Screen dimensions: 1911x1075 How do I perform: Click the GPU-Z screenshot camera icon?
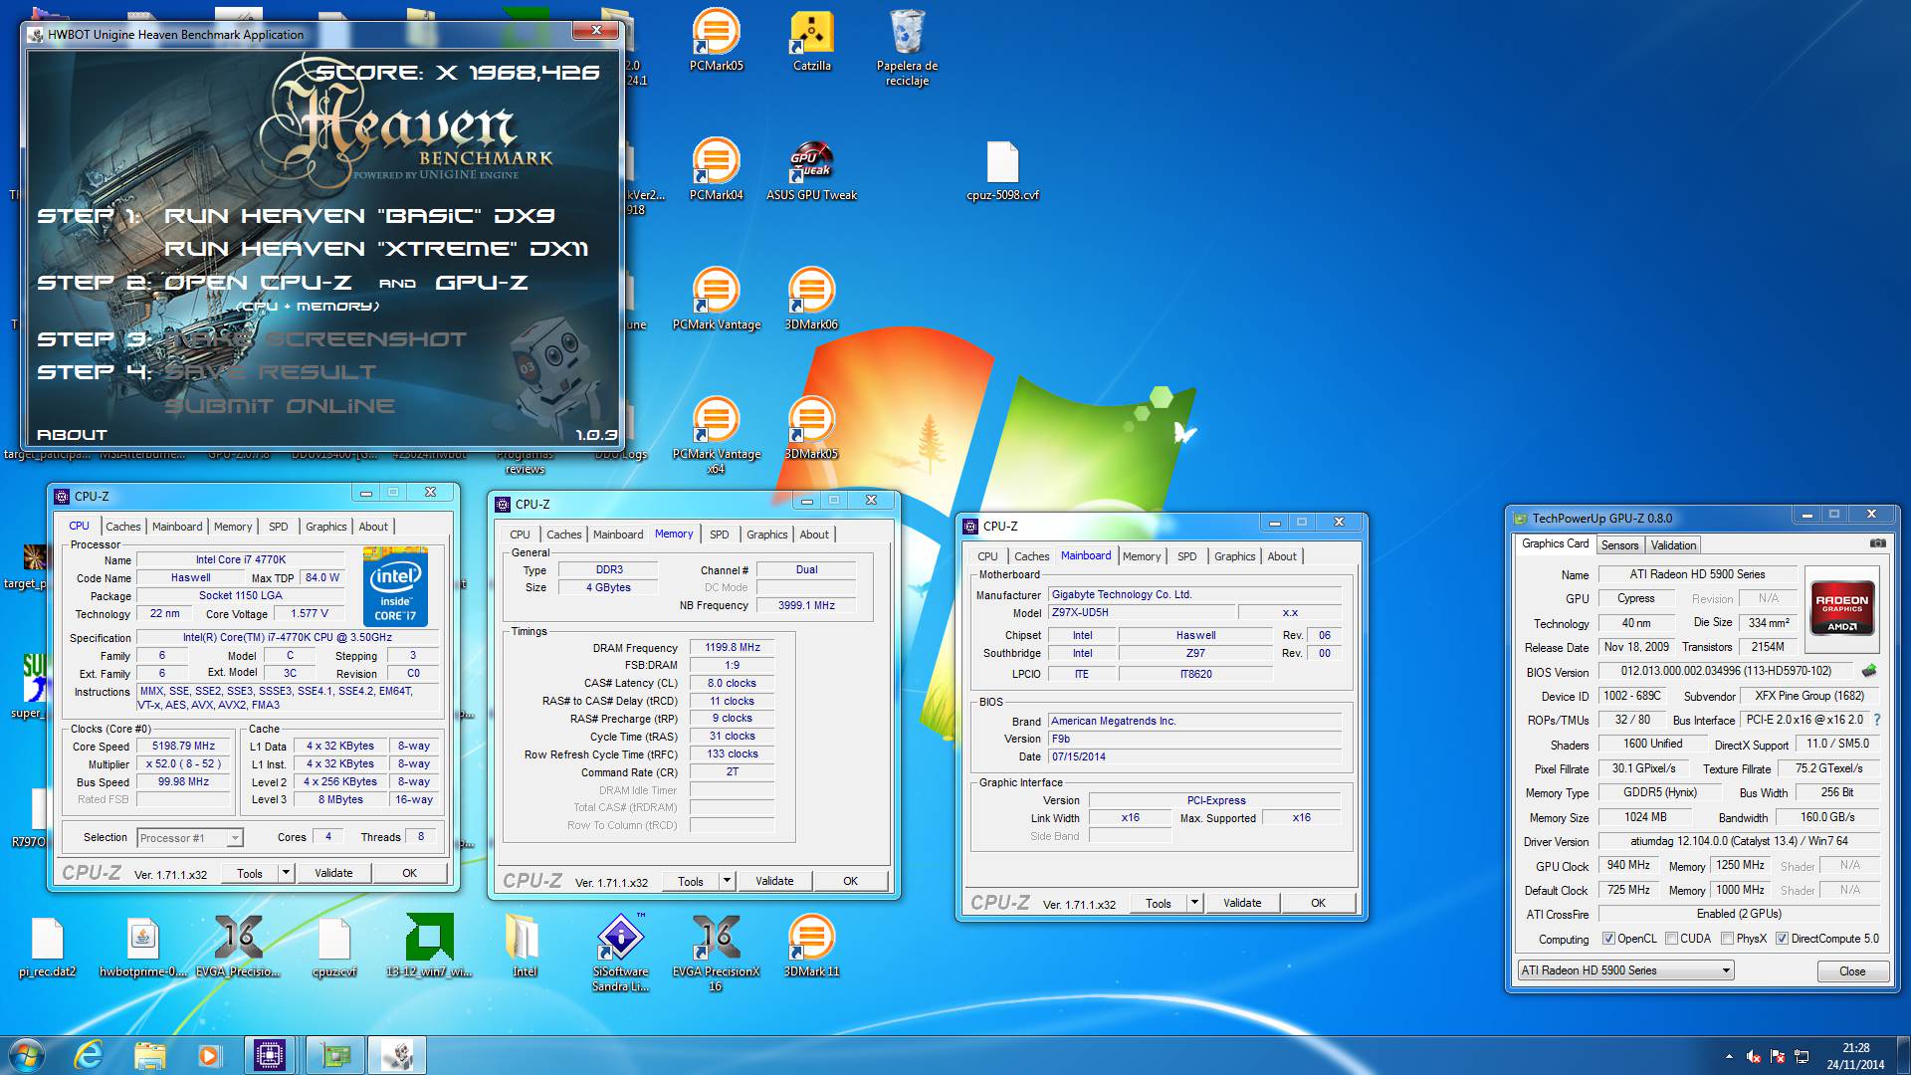click(x=1877, y=543)
